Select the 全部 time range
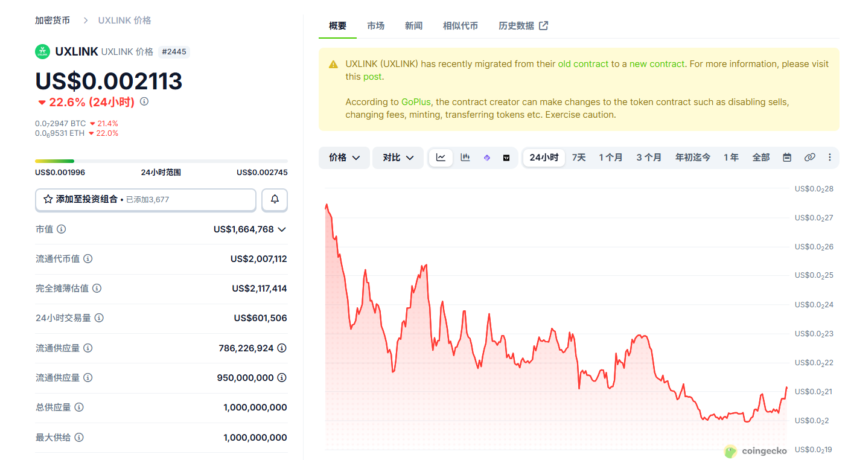 pos(761,158)
